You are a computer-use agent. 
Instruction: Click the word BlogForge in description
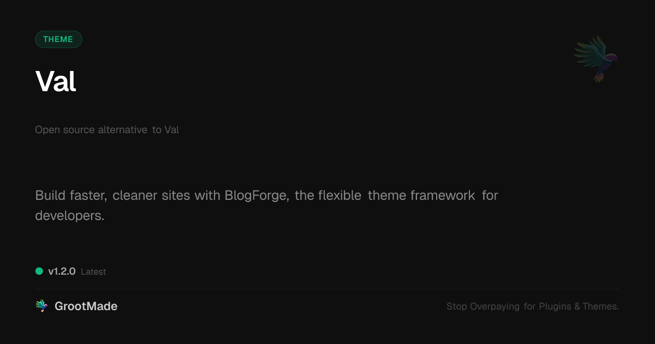click(x=257, y=195)
